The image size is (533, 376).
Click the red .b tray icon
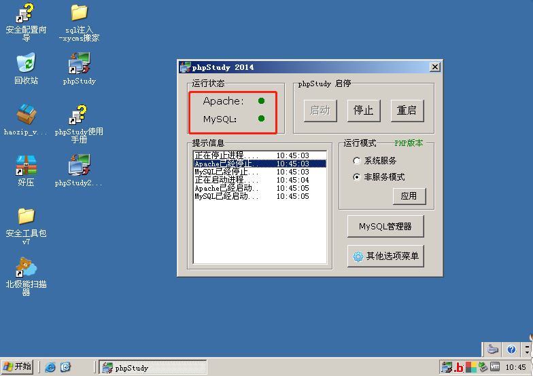tap(459, 367)
